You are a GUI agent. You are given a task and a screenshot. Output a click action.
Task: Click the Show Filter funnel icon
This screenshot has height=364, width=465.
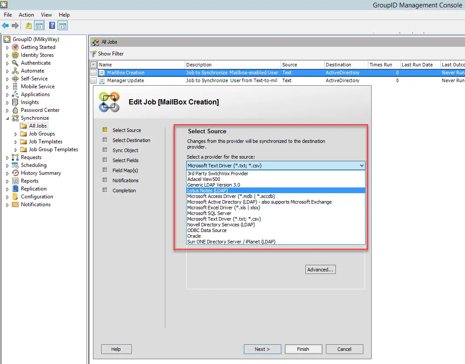coord(94,54)
